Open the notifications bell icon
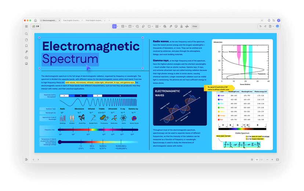The width and height of the screenshot is (304, 191). [x=269, y=20]
